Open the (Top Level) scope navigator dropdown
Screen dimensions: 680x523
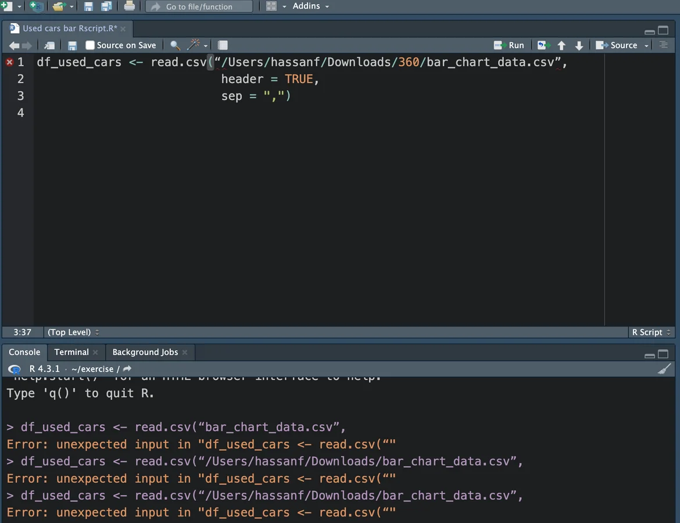(x=73, y=332)
